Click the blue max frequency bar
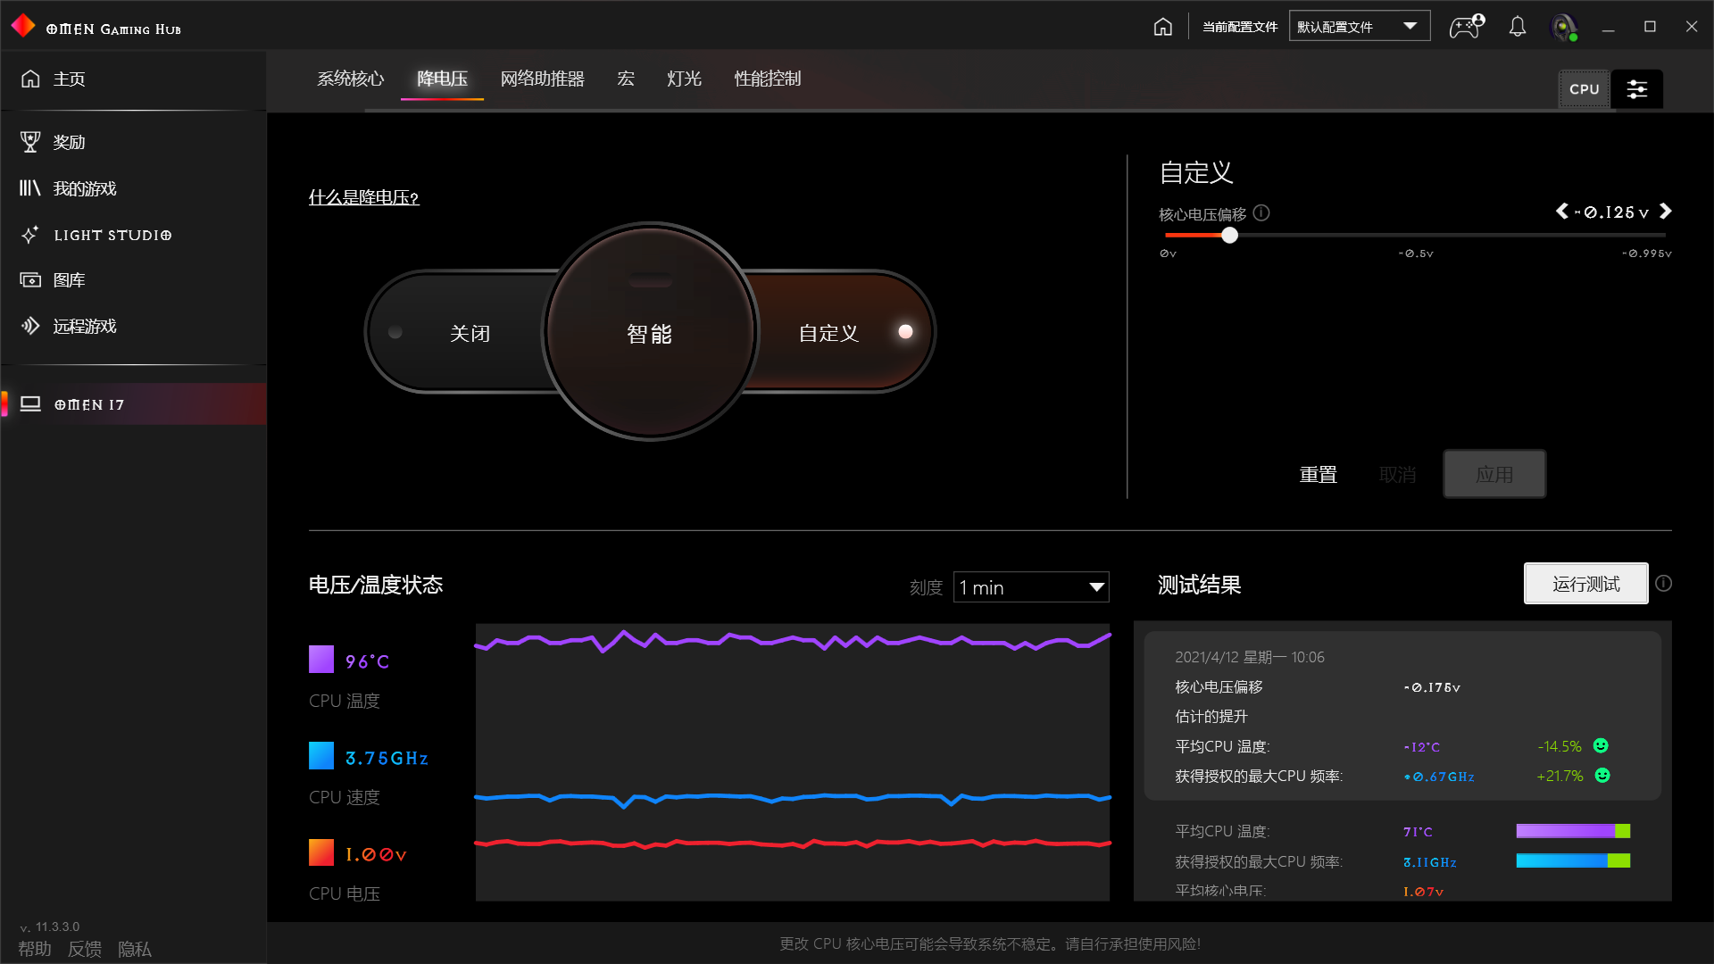 1573,860
